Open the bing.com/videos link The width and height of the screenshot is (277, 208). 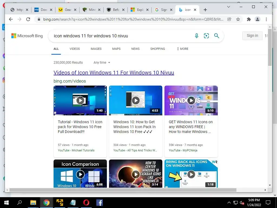pyautogui.click(x=70, y=81)
